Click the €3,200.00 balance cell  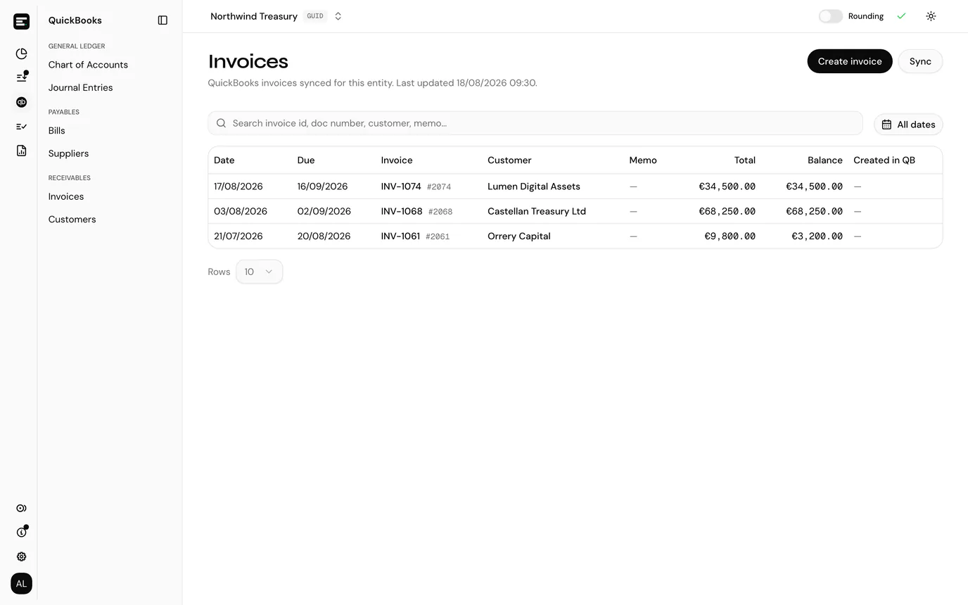click(817, 236)
